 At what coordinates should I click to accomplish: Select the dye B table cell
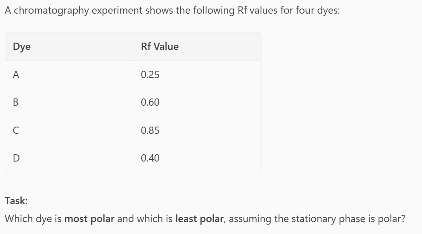click(16, 102)
